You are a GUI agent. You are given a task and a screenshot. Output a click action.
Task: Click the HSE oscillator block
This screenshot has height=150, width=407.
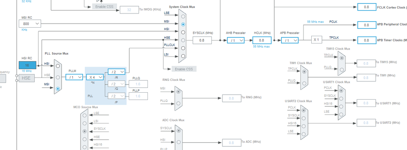[26, 78]
